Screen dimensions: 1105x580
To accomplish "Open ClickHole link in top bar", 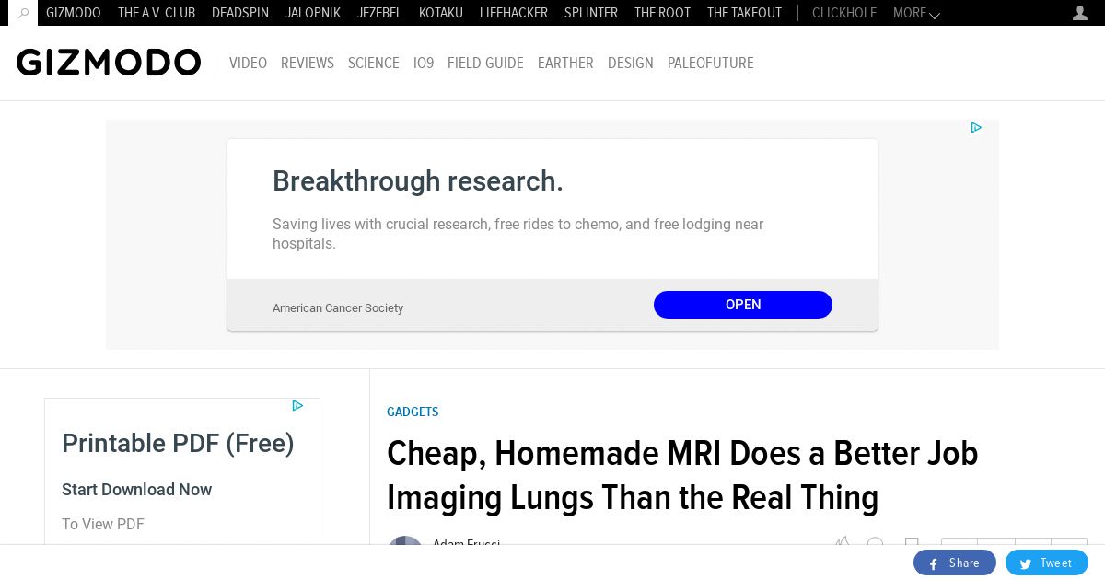I will click(x=844, y=13).
